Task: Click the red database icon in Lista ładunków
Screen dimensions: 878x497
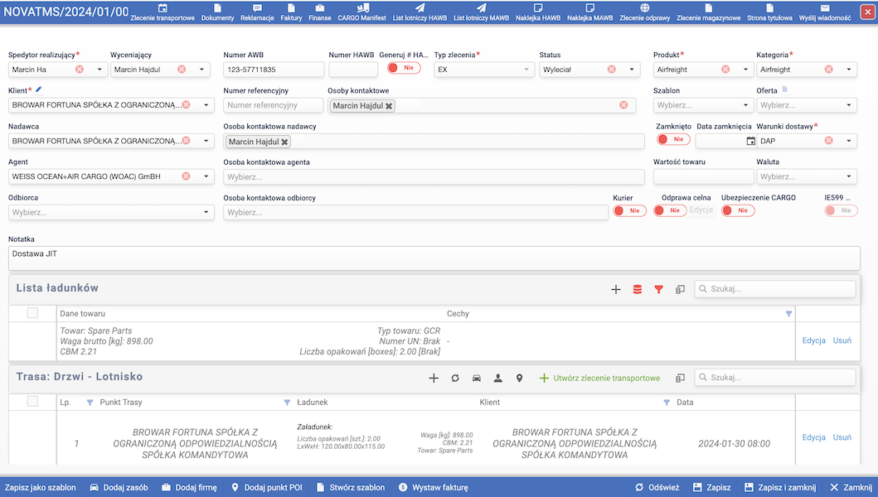Action: pos(637,289)
